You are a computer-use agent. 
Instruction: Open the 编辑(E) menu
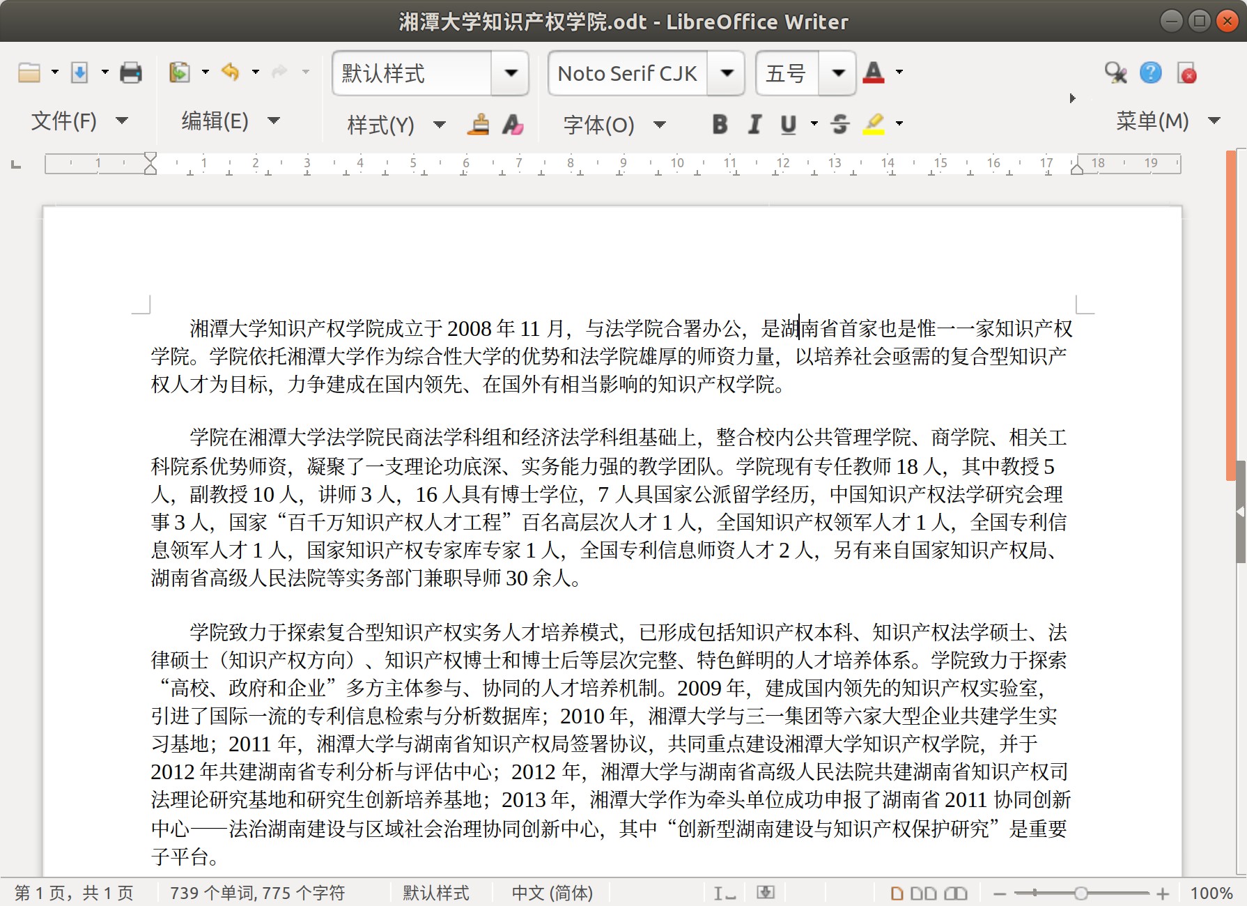[230, 121]
